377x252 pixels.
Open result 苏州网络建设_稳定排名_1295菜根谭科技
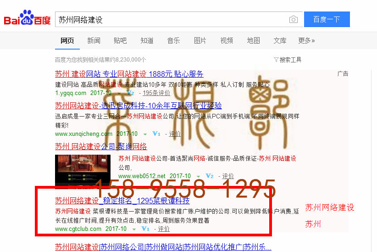pyautogui.click(x=122, y=201)
